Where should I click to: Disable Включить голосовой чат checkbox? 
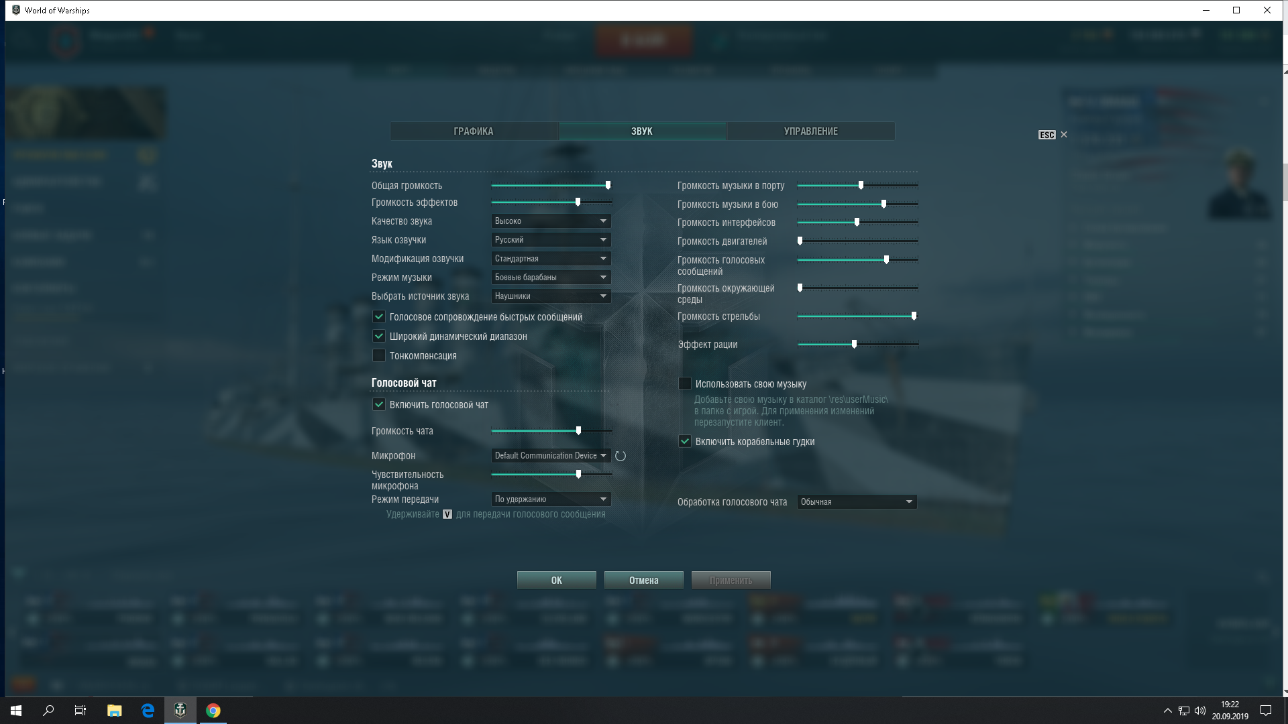pyautogui.click(x=379, y=405)
